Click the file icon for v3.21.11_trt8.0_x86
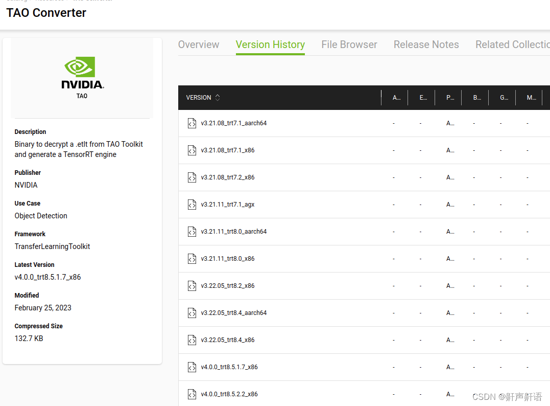550x406 pixels. tap(192, 259)
